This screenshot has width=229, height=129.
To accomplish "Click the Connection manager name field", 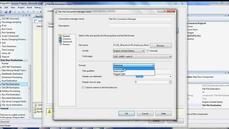I will 140,19.
